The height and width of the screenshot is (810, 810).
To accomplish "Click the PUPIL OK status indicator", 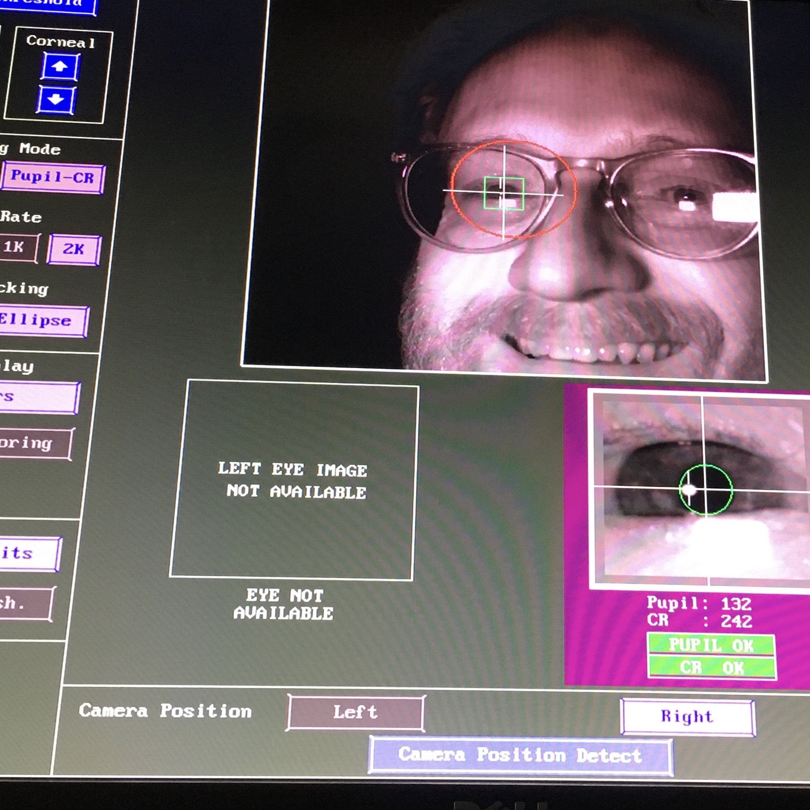I will [711, 646].
